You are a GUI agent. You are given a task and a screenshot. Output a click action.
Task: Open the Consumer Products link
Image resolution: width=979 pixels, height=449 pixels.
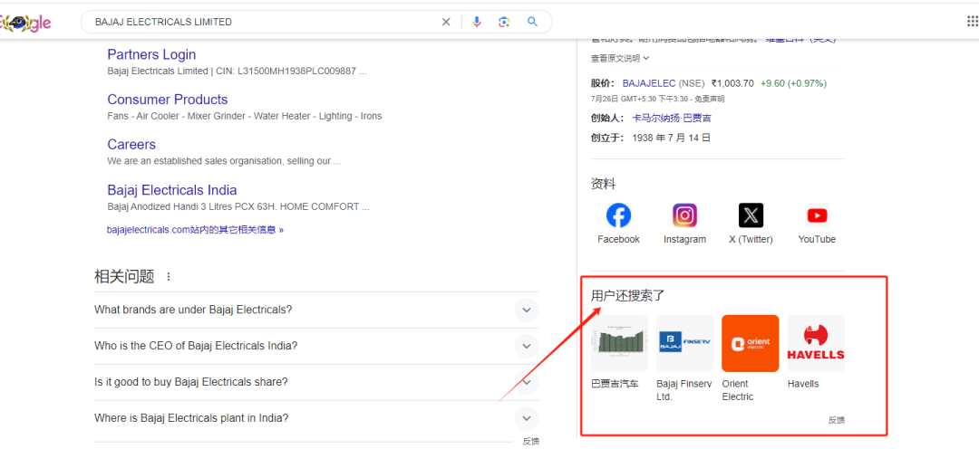pos(168,100)
